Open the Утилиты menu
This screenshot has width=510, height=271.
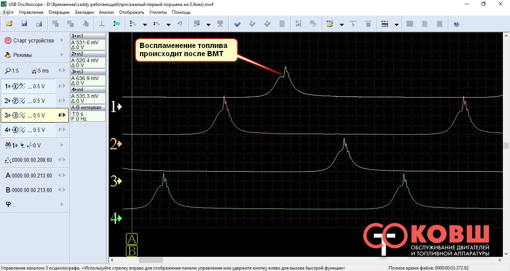click(158, 12)
